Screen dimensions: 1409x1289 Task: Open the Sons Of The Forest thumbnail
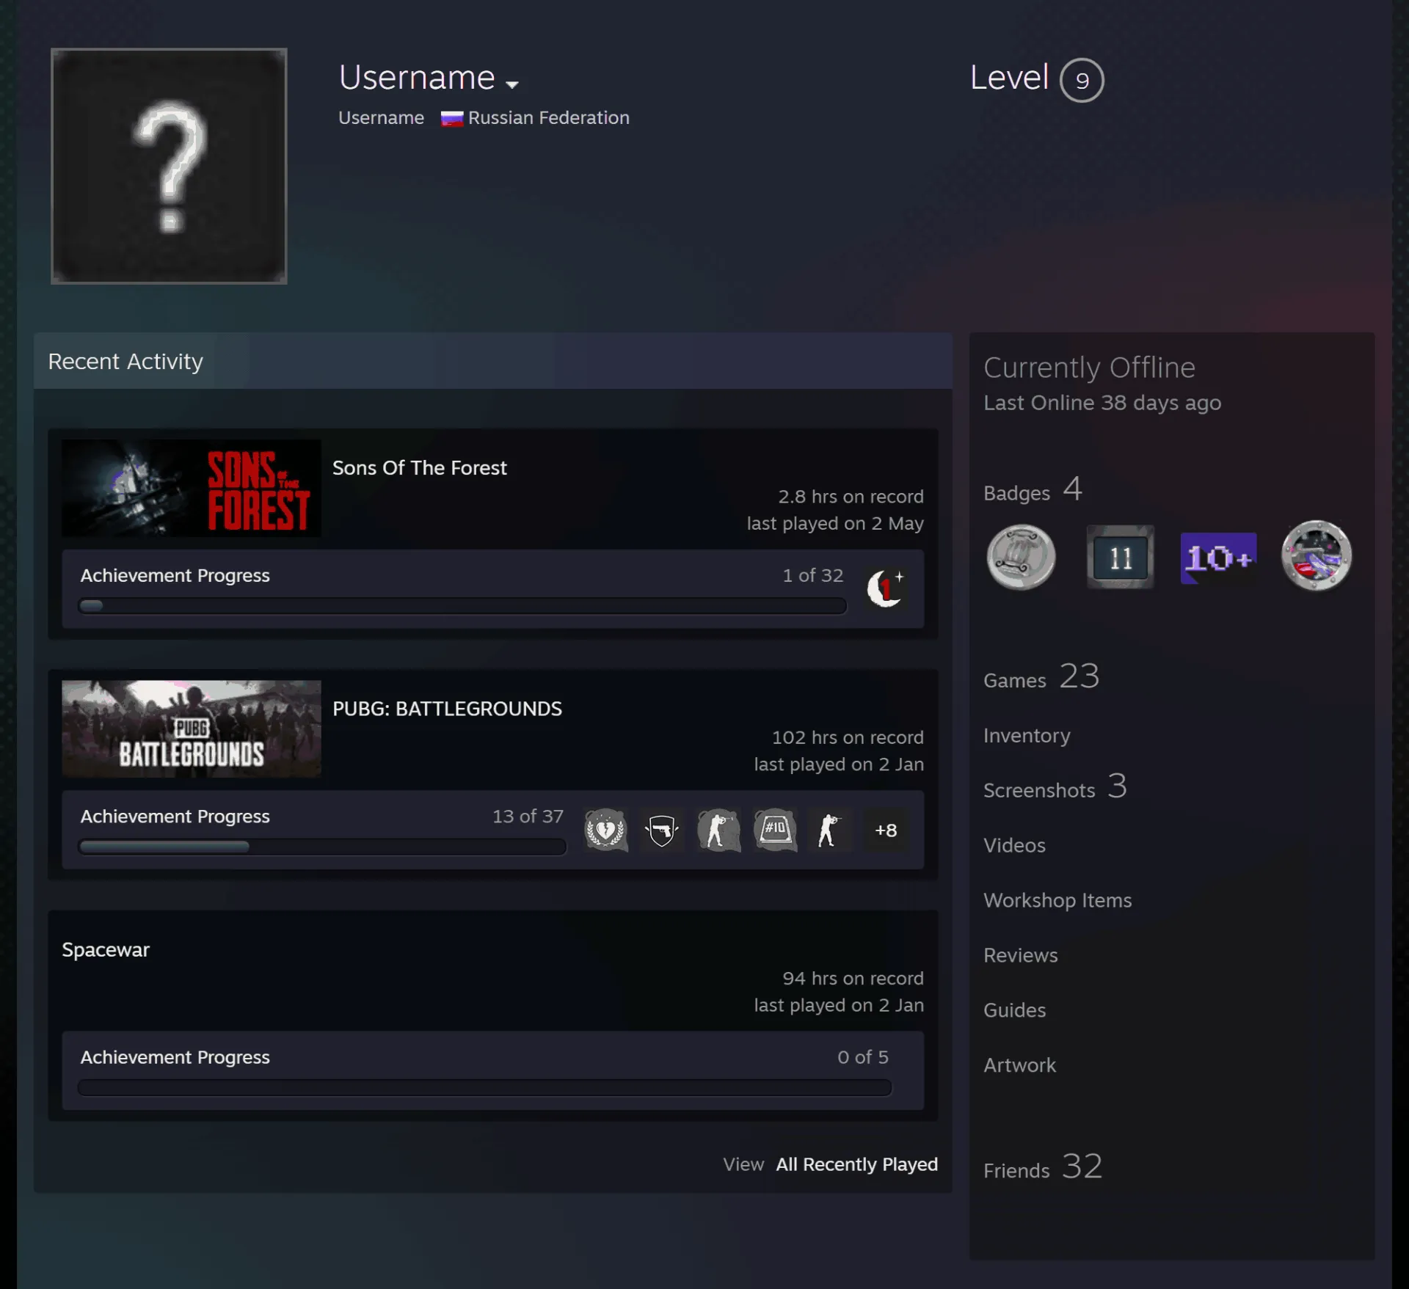pos(191,487)
